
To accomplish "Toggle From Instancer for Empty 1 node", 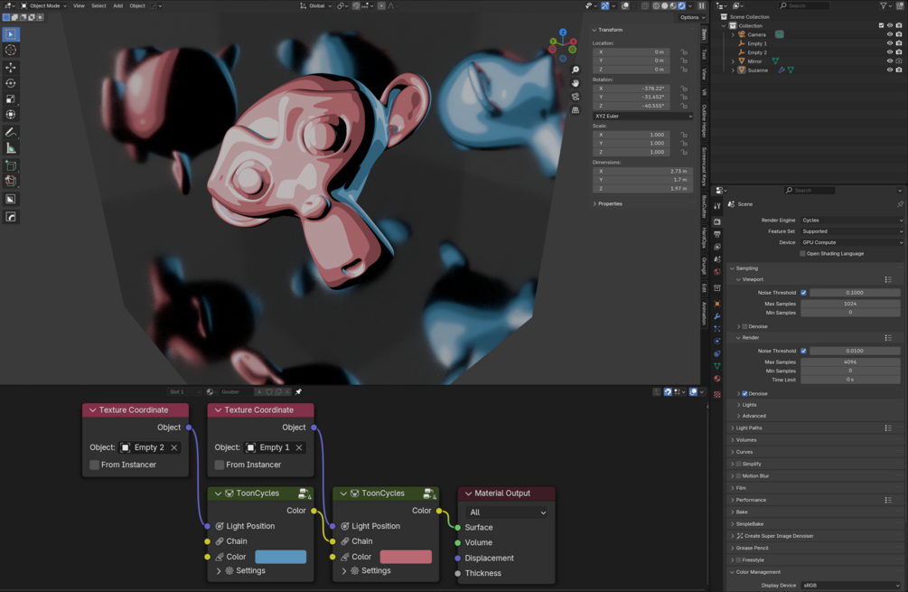I will click(x=220, y=465).
